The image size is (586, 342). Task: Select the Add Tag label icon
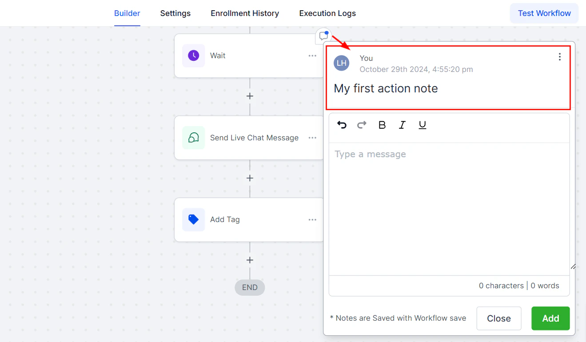[x=193, y=219]
